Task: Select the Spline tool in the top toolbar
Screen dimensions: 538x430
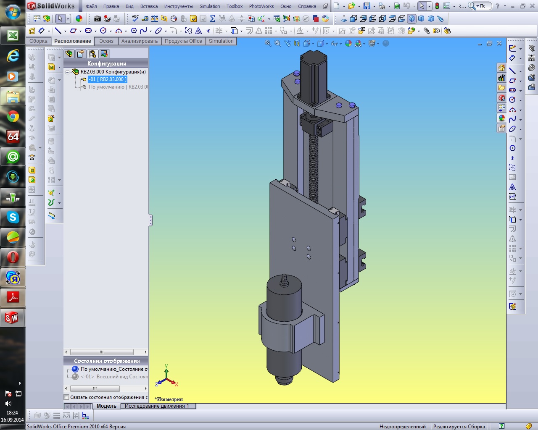Action: tap(143, 31)
